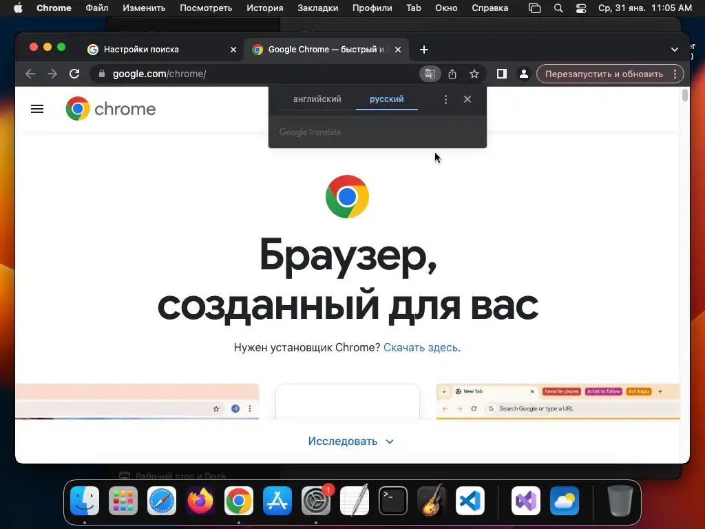This screenshot has height=529, width=705.
Task: Switch to the Google Chrome tab
Action: (326, 50)
